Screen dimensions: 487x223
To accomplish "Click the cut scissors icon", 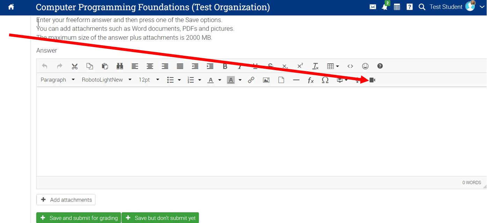I will point(74,66).
